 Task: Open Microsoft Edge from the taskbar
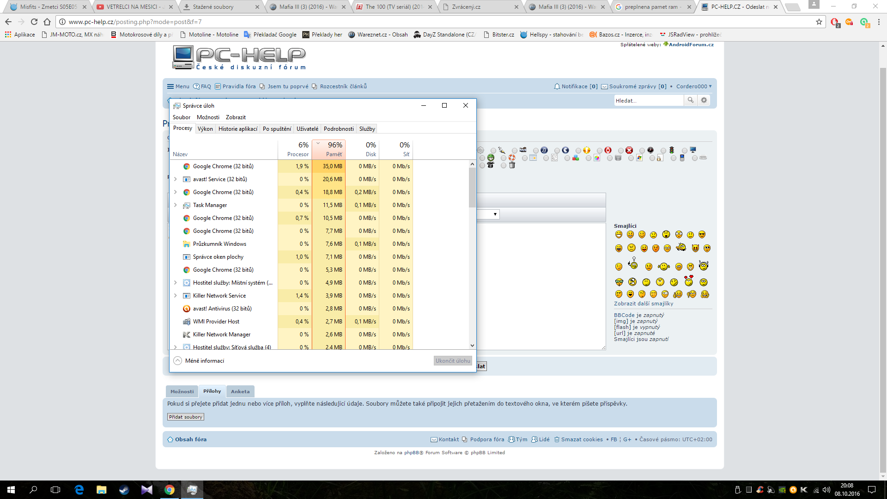pyautogui.click(x=79, y=490)
